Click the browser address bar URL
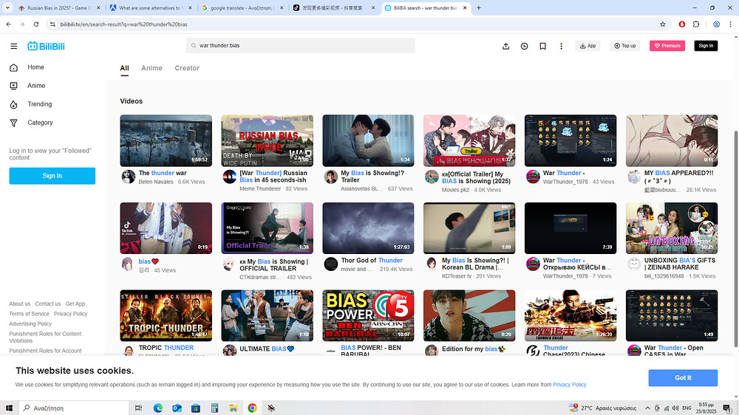739x415 pixels. tap(123, 24)
